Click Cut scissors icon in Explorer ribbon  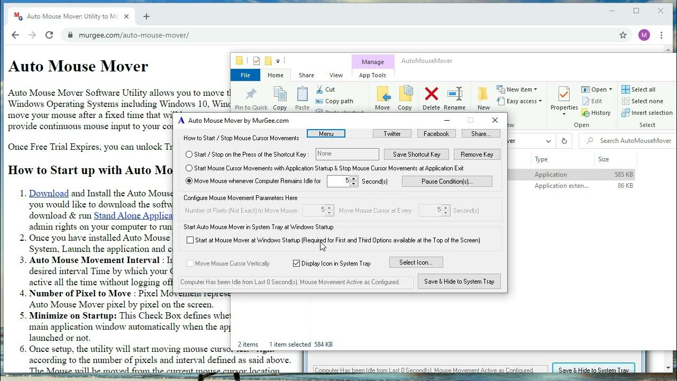tap(319, 89)
